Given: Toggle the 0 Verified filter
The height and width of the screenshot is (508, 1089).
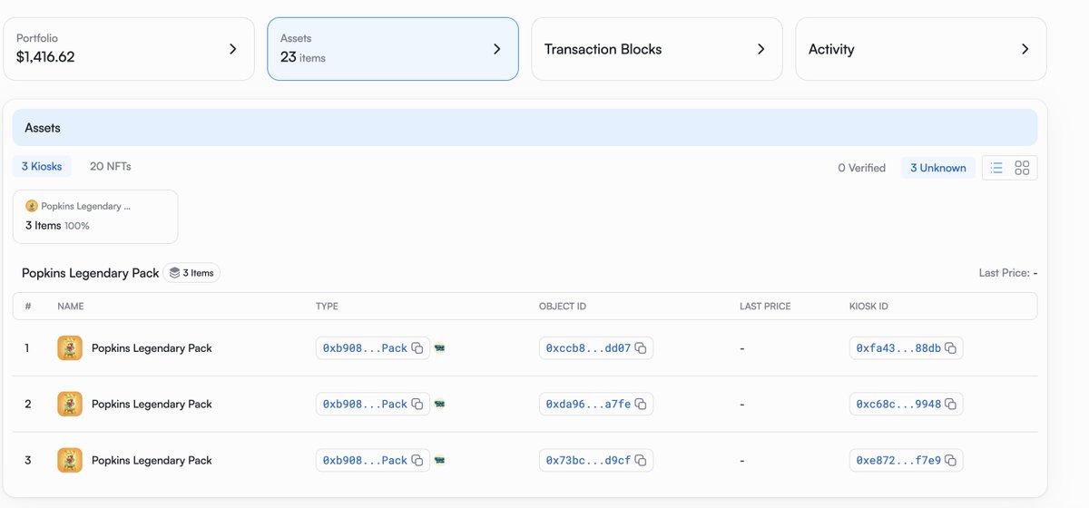Looking at the screenshot, I should [861, 168].
